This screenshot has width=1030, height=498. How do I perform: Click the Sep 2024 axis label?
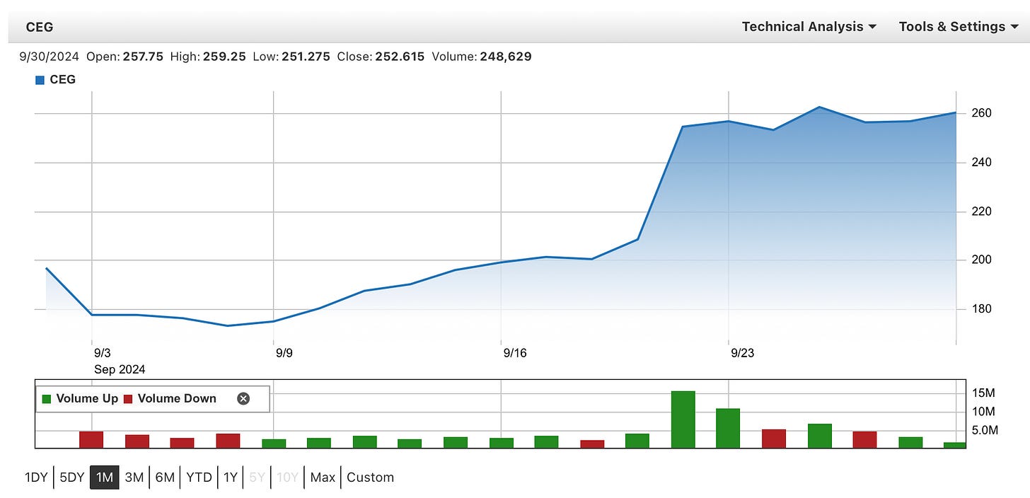click(x=119, y=369)
